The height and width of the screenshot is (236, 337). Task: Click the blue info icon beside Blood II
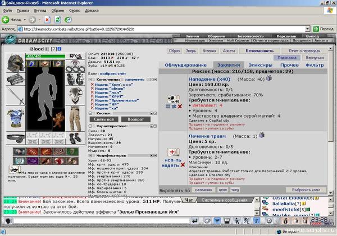coord(60,49)
